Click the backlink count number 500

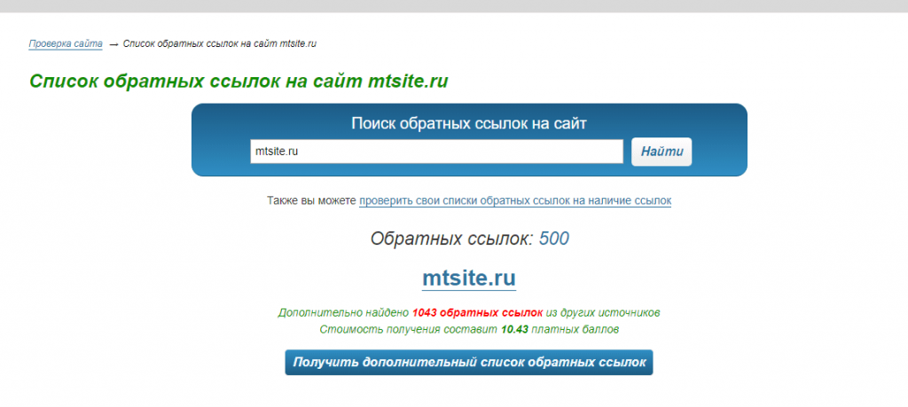click(553, 239)
